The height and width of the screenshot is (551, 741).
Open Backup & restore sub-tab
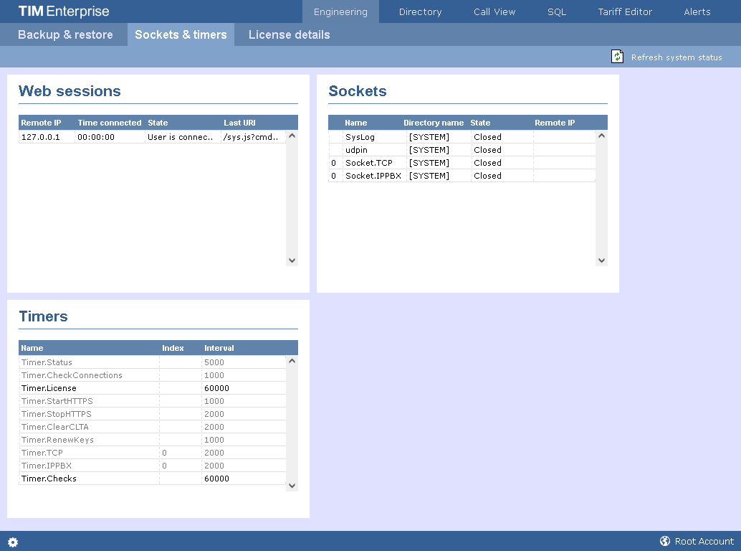tap(65, 34)
